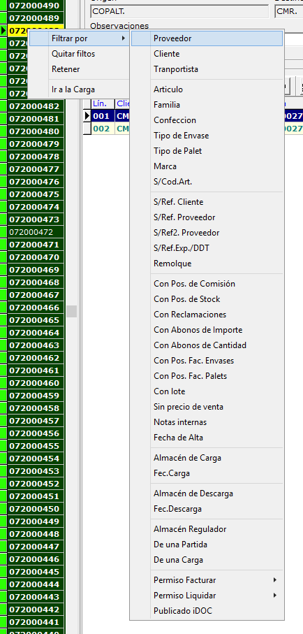
Task: Click the row arrow indicator on line 001
Action: [x=87, y=116]
